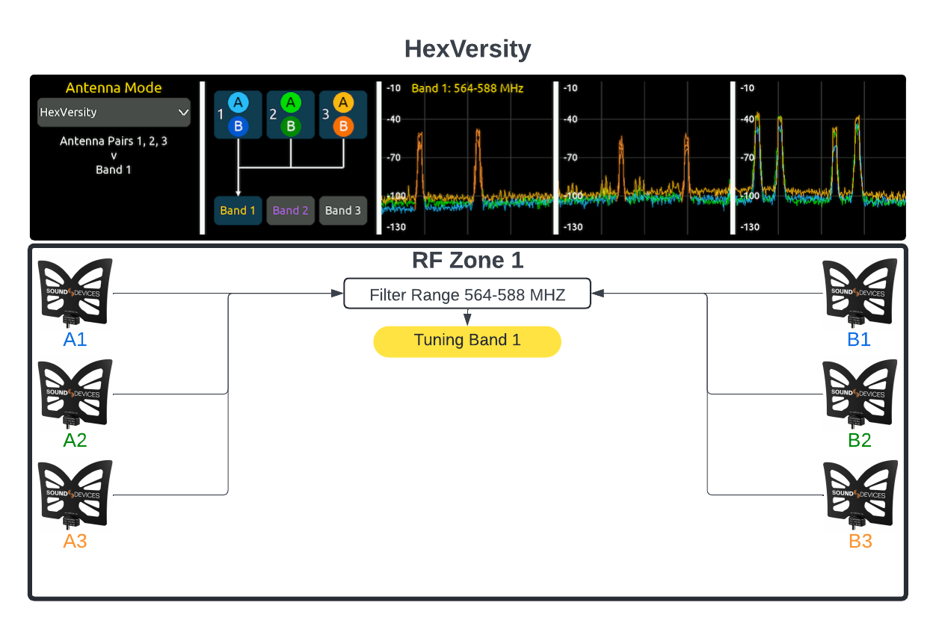Click the Antenna Pairs 1, 2, 3 text
The height and width of the screenshot is (629, 936).
coord(114,140)
